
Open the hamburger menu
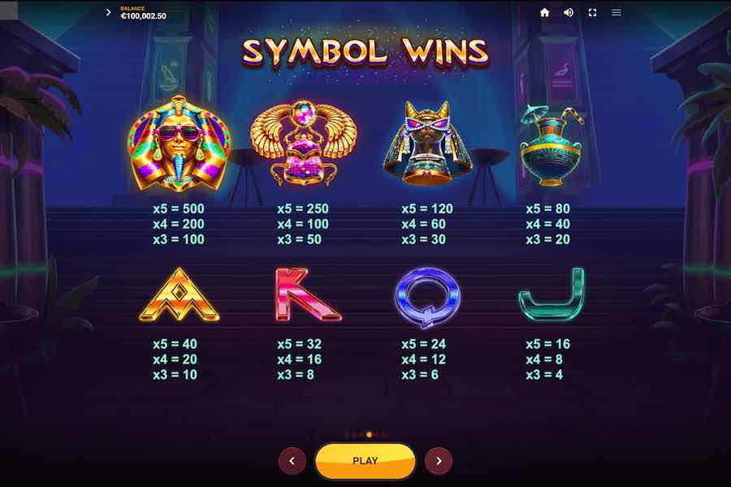(616, 13)
